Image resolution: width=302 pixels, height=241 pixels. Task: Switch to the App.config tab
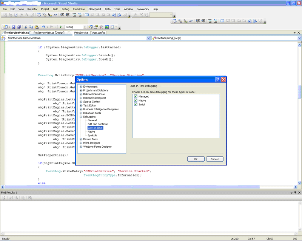[98, 33]
